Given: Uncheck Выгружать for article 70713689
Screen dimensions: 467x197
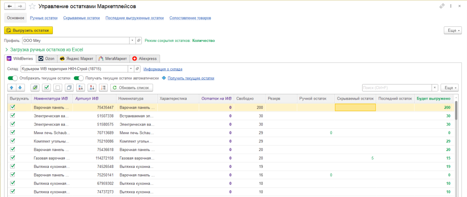Looking at the screenshot, I should [12, 132].
